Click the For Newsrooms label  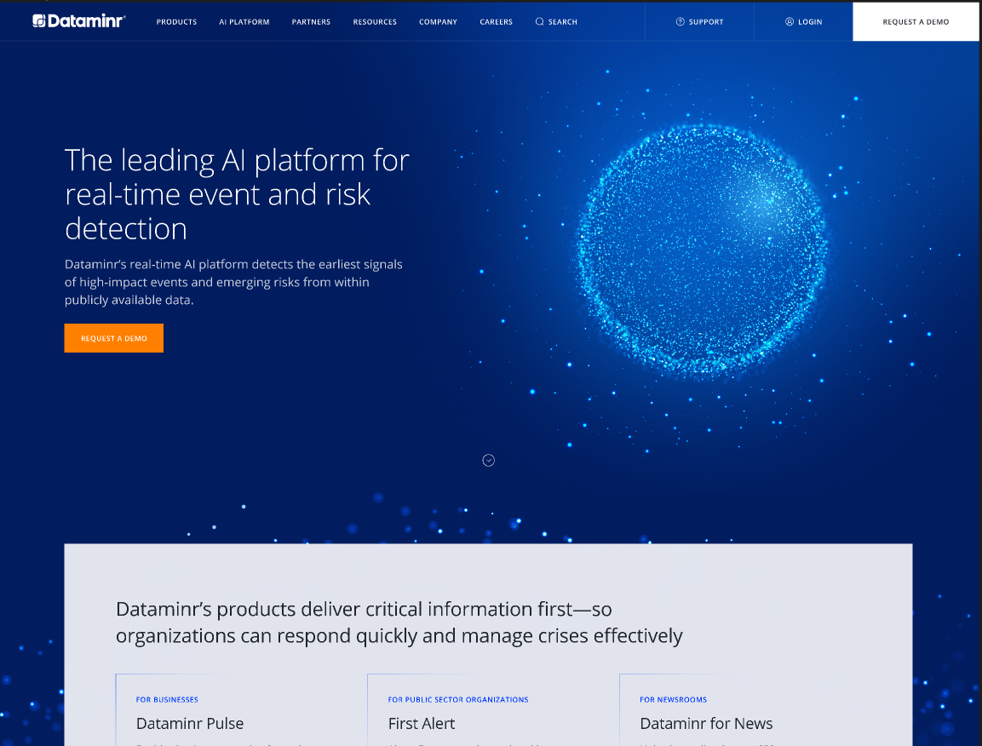673,700
